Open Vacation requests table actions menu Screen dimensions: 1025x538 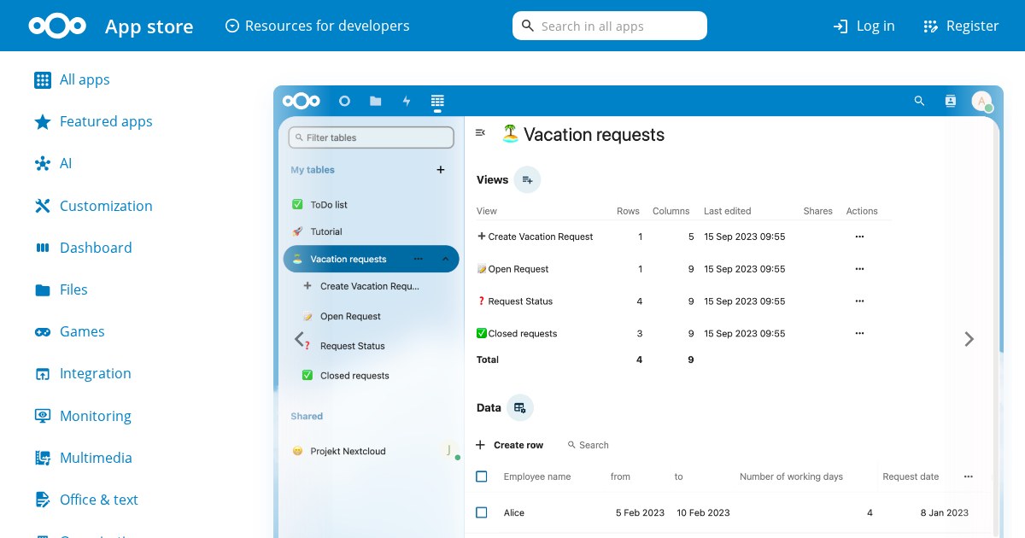418,259
